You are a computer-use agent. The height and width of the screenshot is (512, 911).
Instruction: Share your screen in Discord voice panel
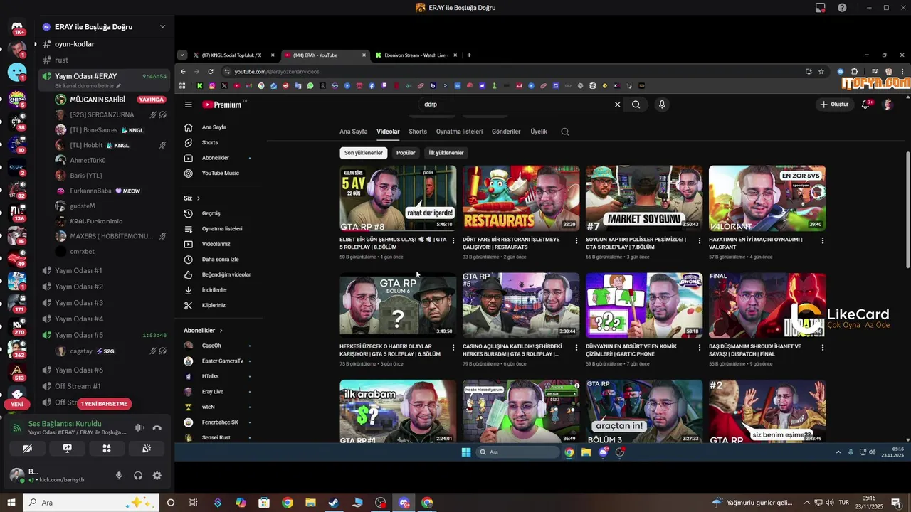(x=68, y=449)
